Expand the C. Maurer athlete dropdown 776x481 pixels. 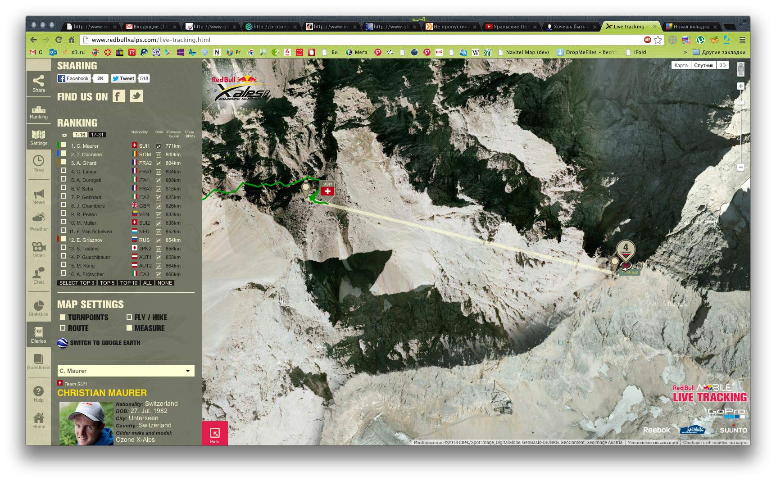pos(187,371)
